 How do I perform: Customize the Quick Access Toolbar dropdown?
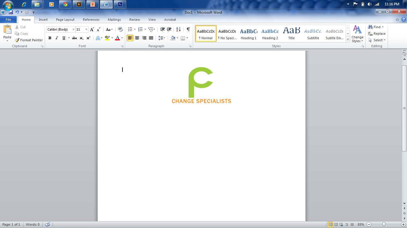[33, 12]
